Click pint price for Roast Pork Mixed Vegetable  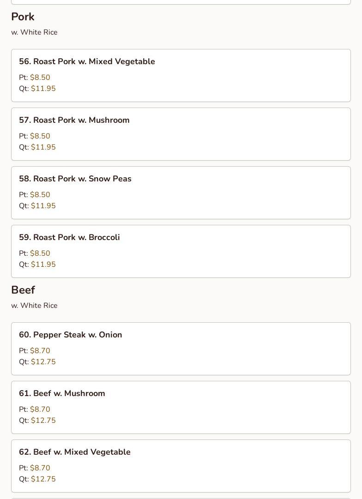pyautogui.click(x=40, y=78)
